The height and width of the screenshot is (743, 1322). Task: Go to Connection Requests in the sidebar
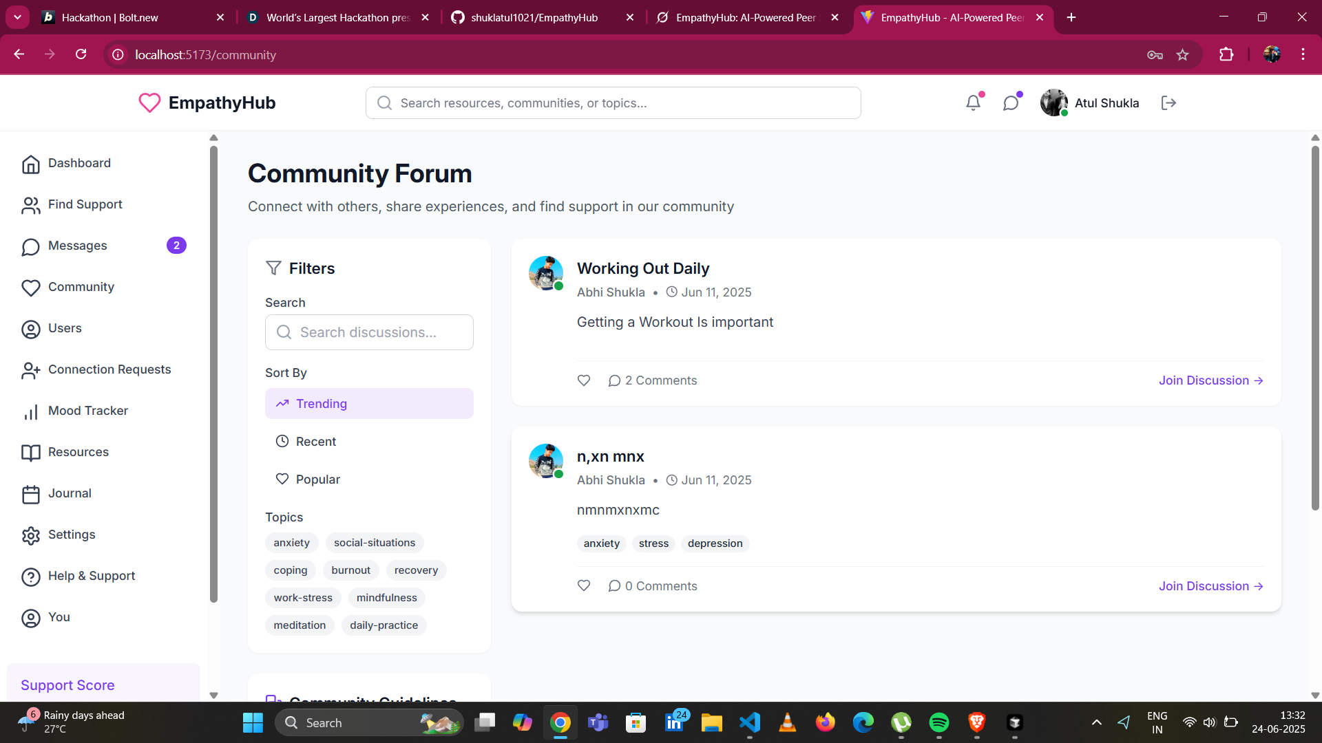[x=109, y=369]
